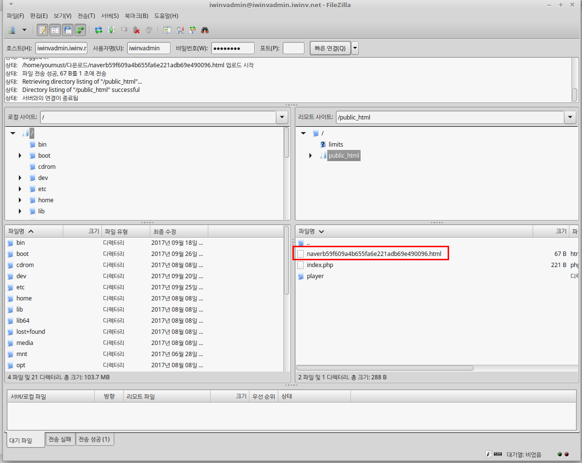Viewport: 582px width, 463px height.
Task: Toggle synchronized browsing
Action: coord(192,30)
